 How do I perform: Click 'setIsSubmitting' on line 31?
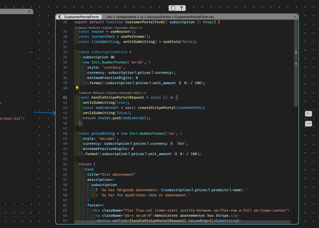click(139, 42)
